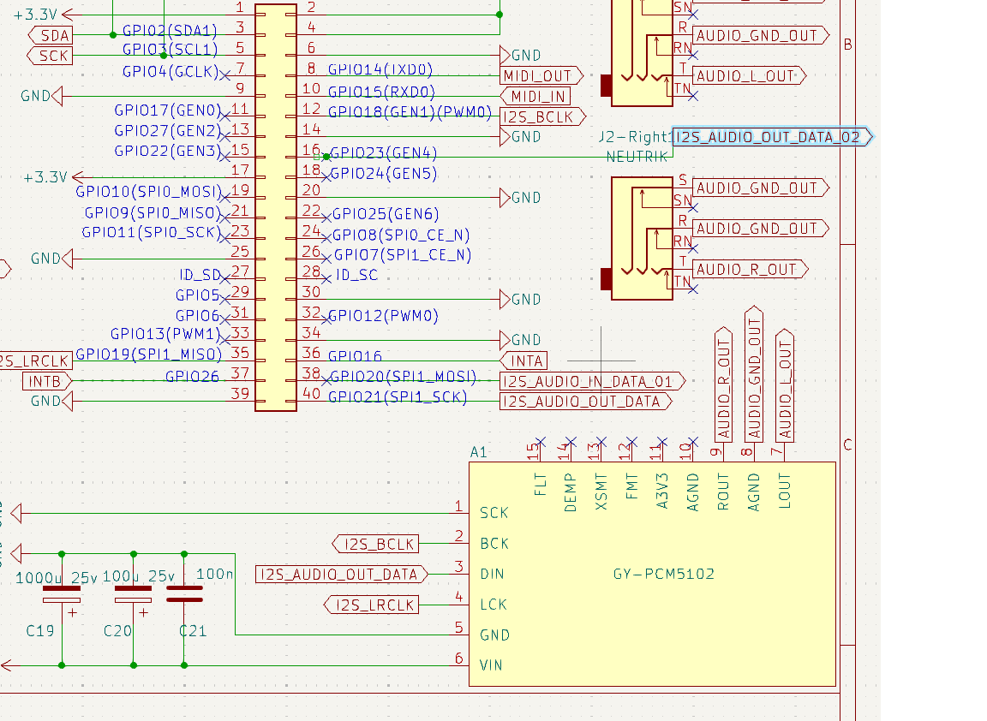Select the junction dot at GPIO23(GEN4)
Image resolution: width=987 pixels, height=721 pixels.
point(326,157)
